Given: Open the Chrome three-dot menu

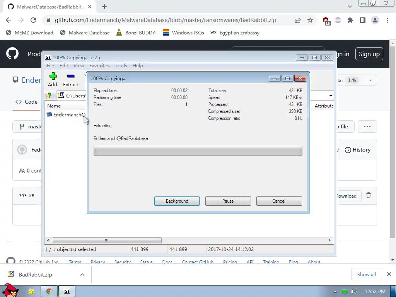Looking at the screenshot, I should [387, 20].
